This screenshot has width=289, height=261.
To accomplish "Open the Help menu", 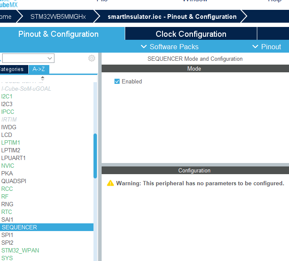I will pyautogui.click(x=274, y=1).
